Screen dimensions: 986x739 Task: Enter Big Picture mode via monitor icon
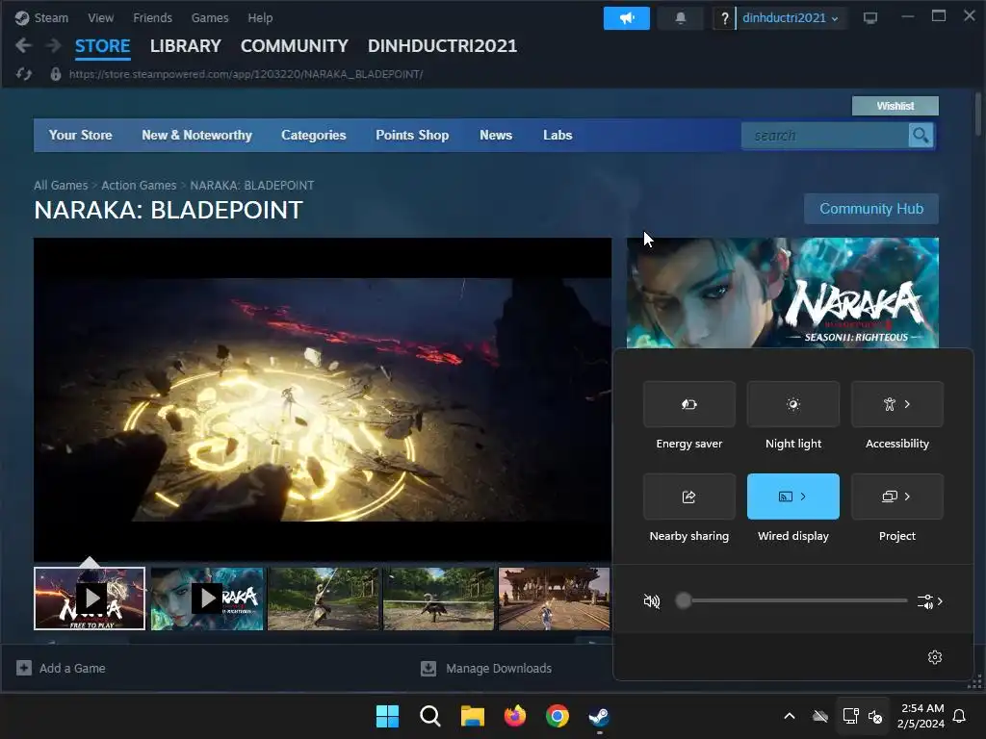(870, 18)
